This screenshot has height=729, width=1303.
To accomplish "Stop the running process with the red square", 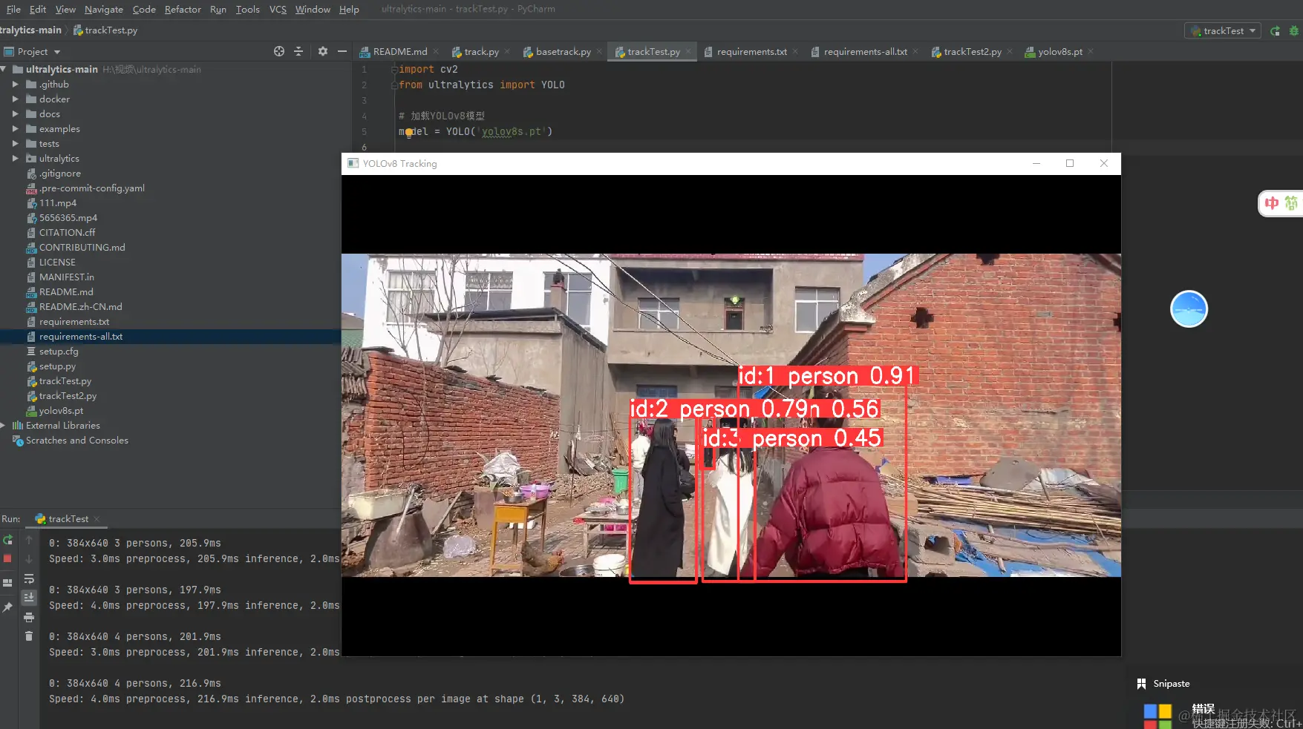I will [7, 558].
